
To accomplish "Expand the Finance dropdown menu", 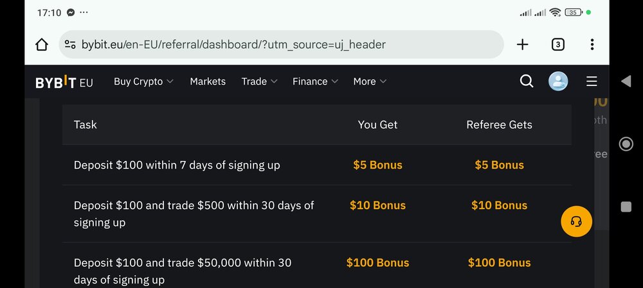I will [315, 81].
